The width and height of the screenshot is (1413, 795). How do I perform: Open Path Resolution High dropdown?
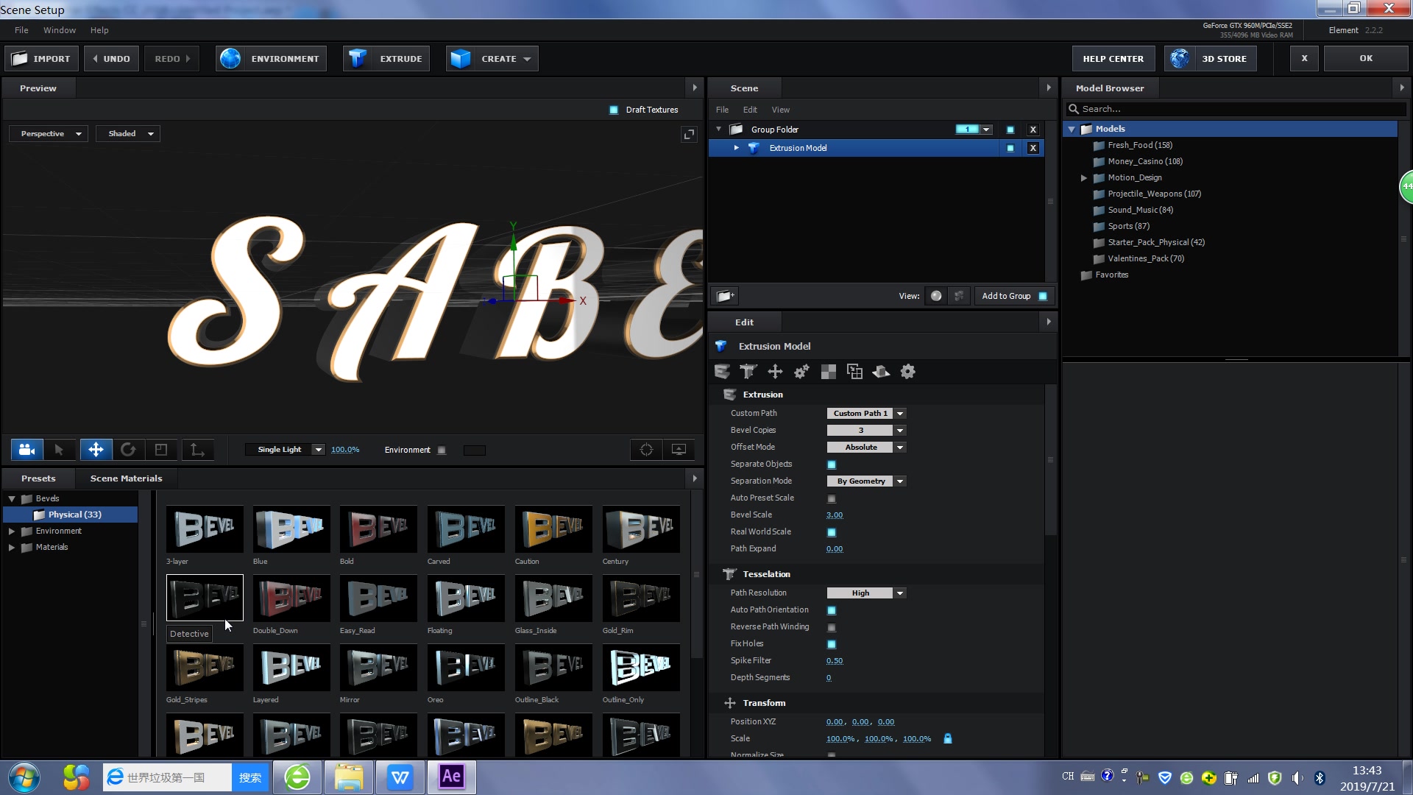click(x=865, y=593)
